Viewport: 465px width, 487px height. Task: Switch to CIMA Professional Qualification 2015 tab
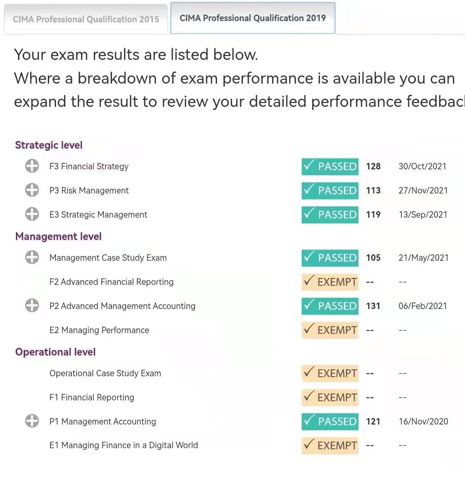pyautogui.click(x=86, y=19)
